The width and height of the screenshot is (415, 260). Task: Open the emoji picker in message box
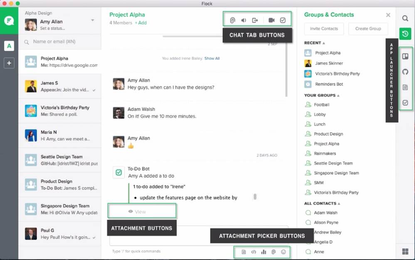284,252
